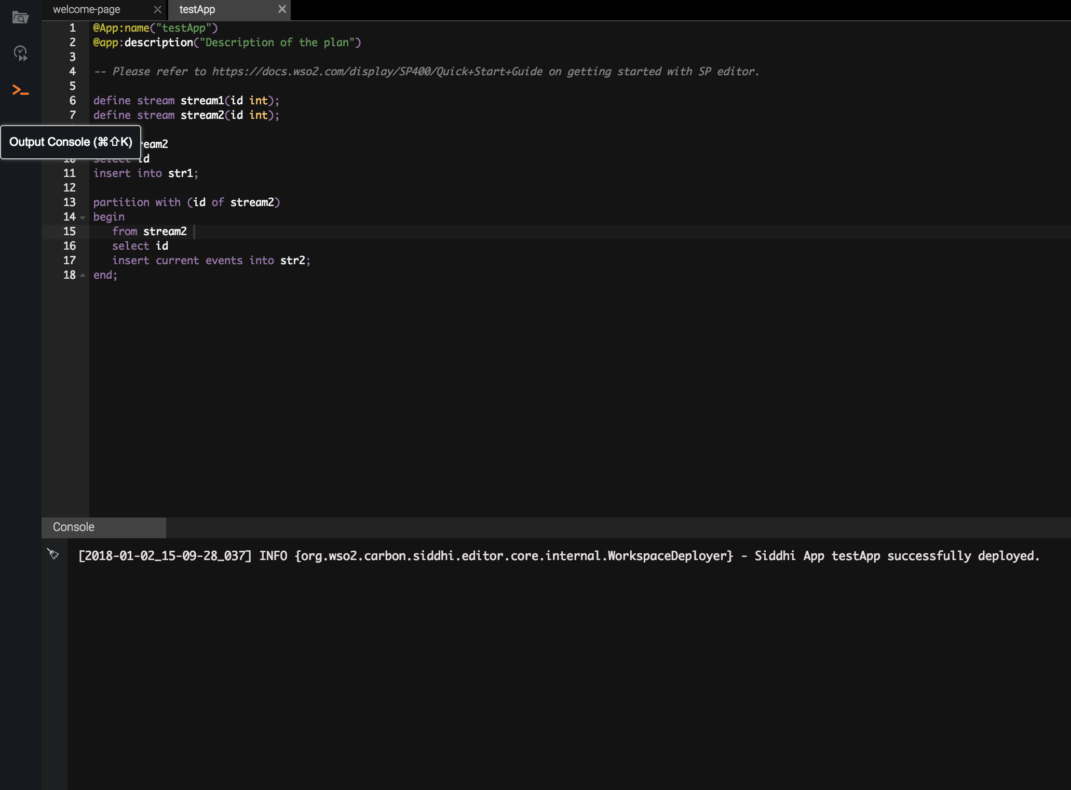Click the fold marker at line 18

83,276
